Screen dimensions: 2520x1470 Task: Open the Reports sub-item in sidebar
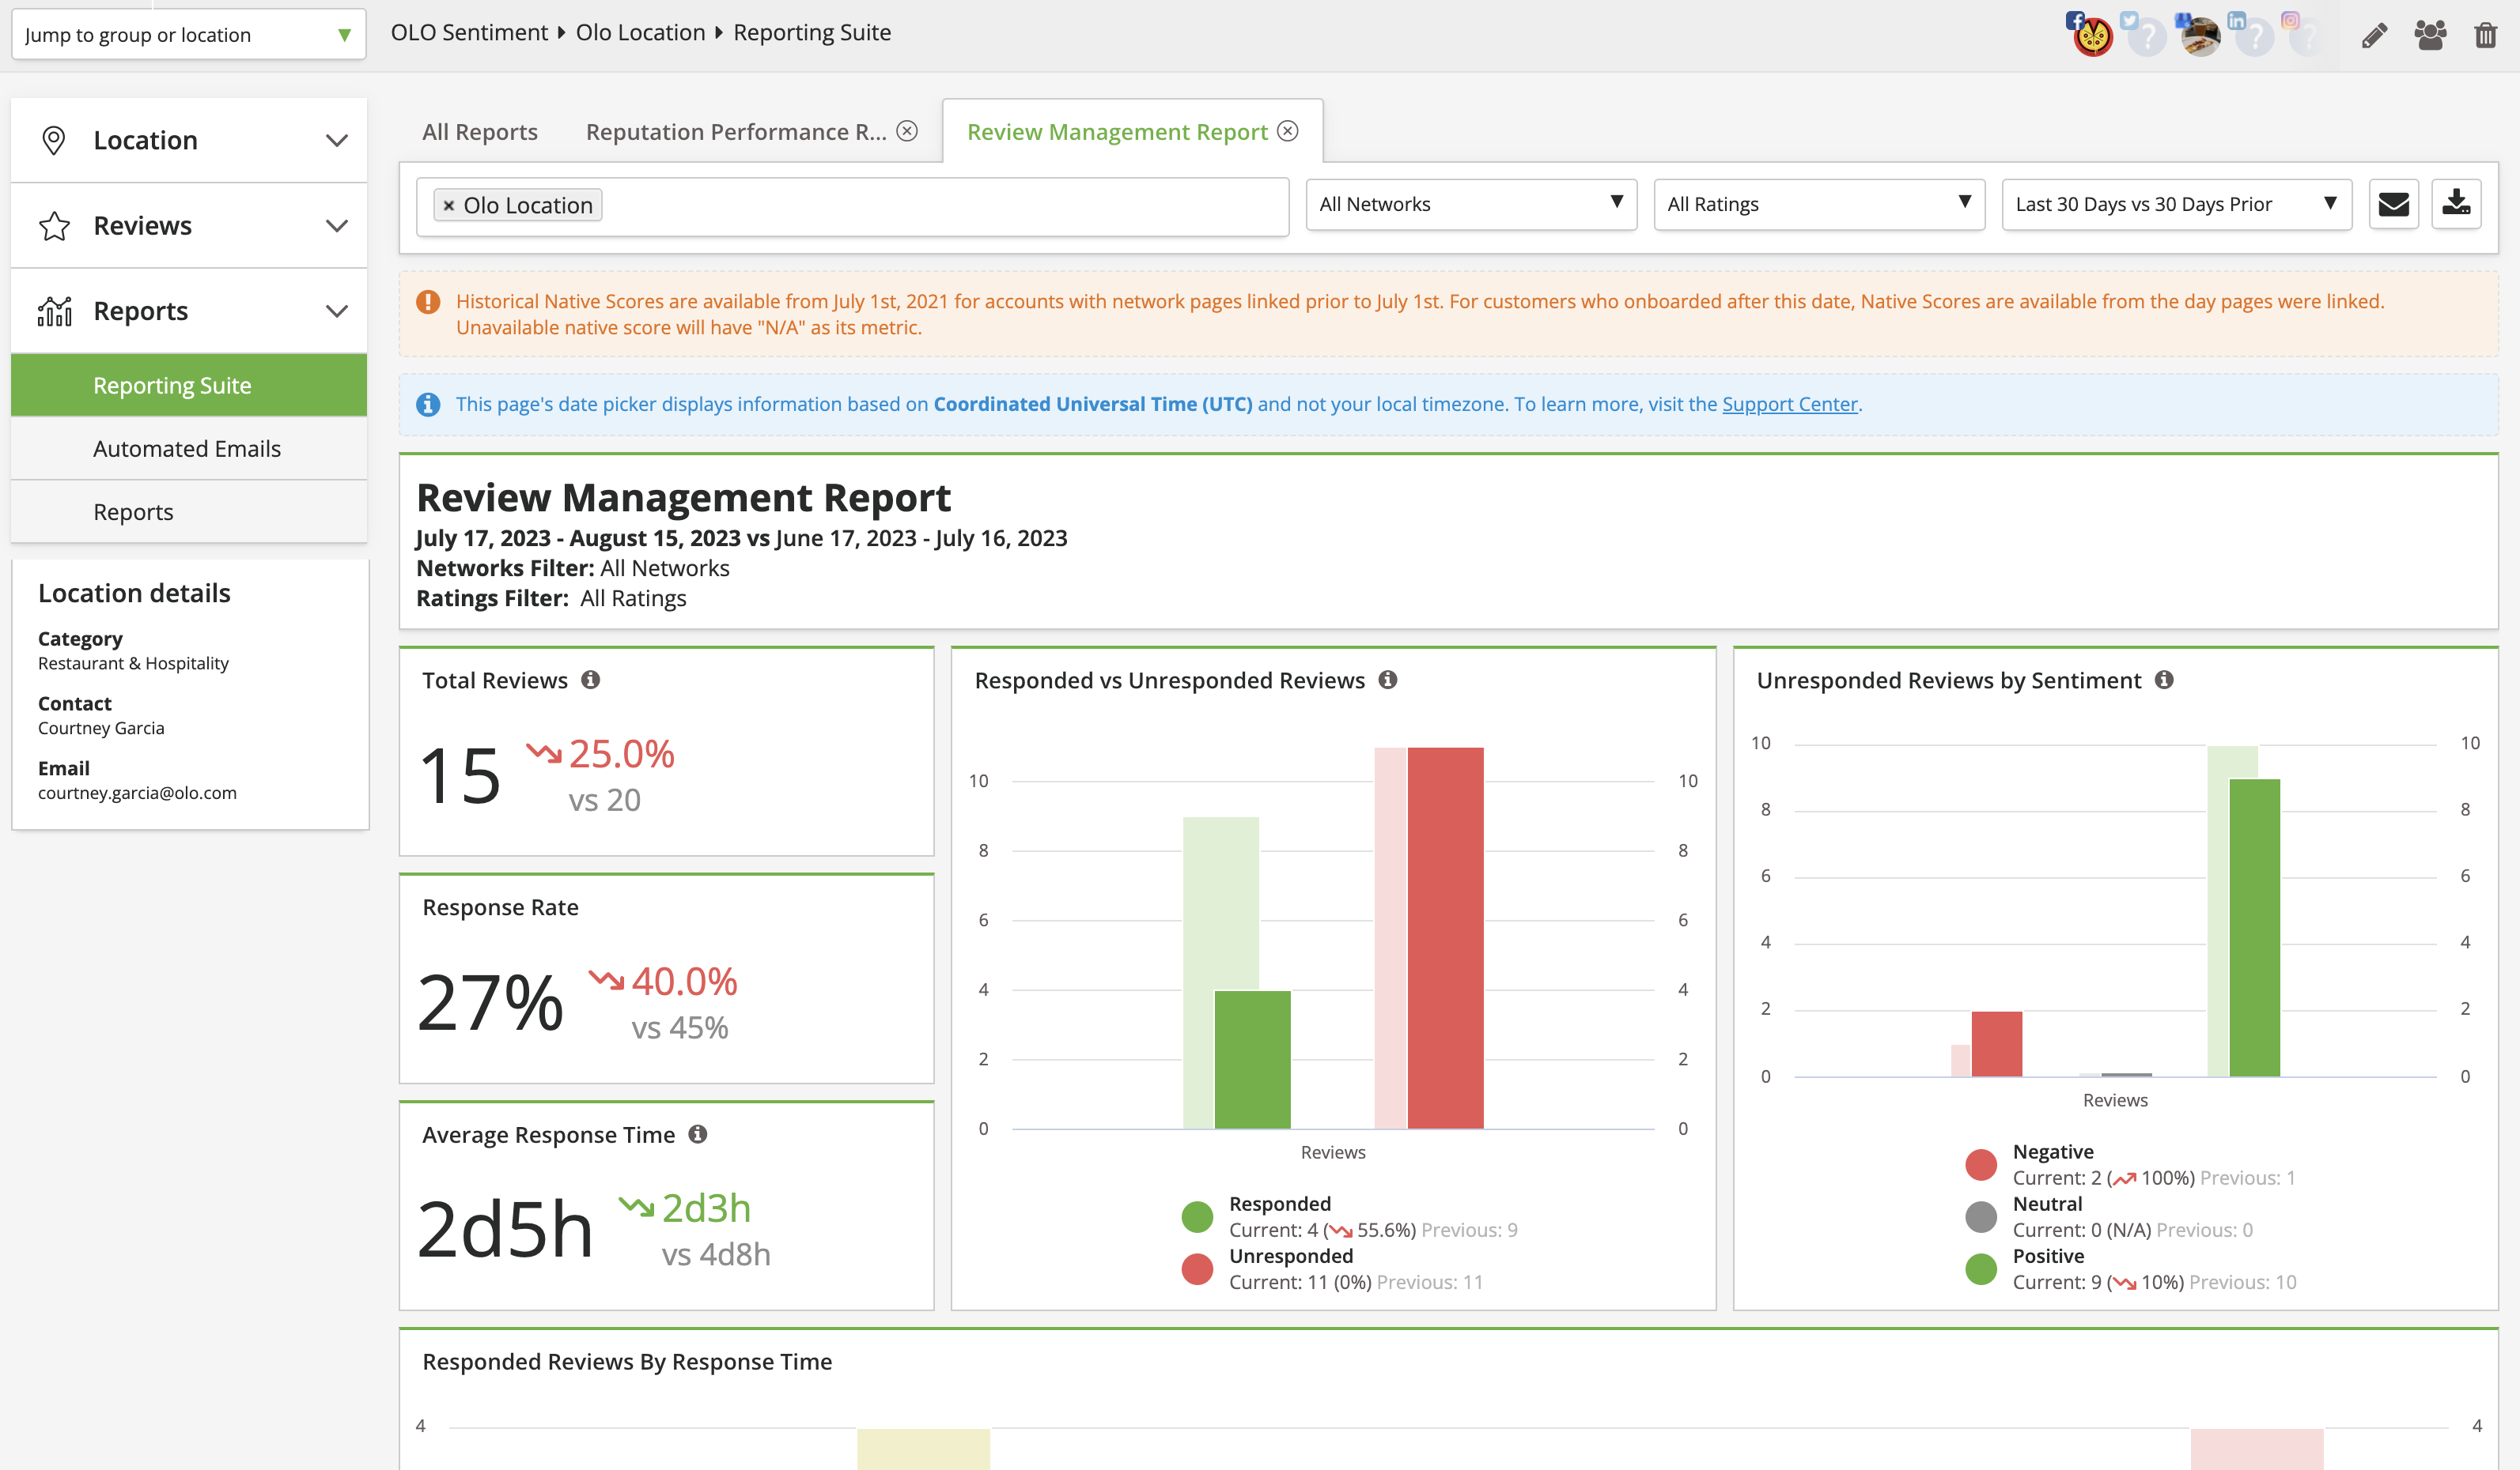[189, 511]
